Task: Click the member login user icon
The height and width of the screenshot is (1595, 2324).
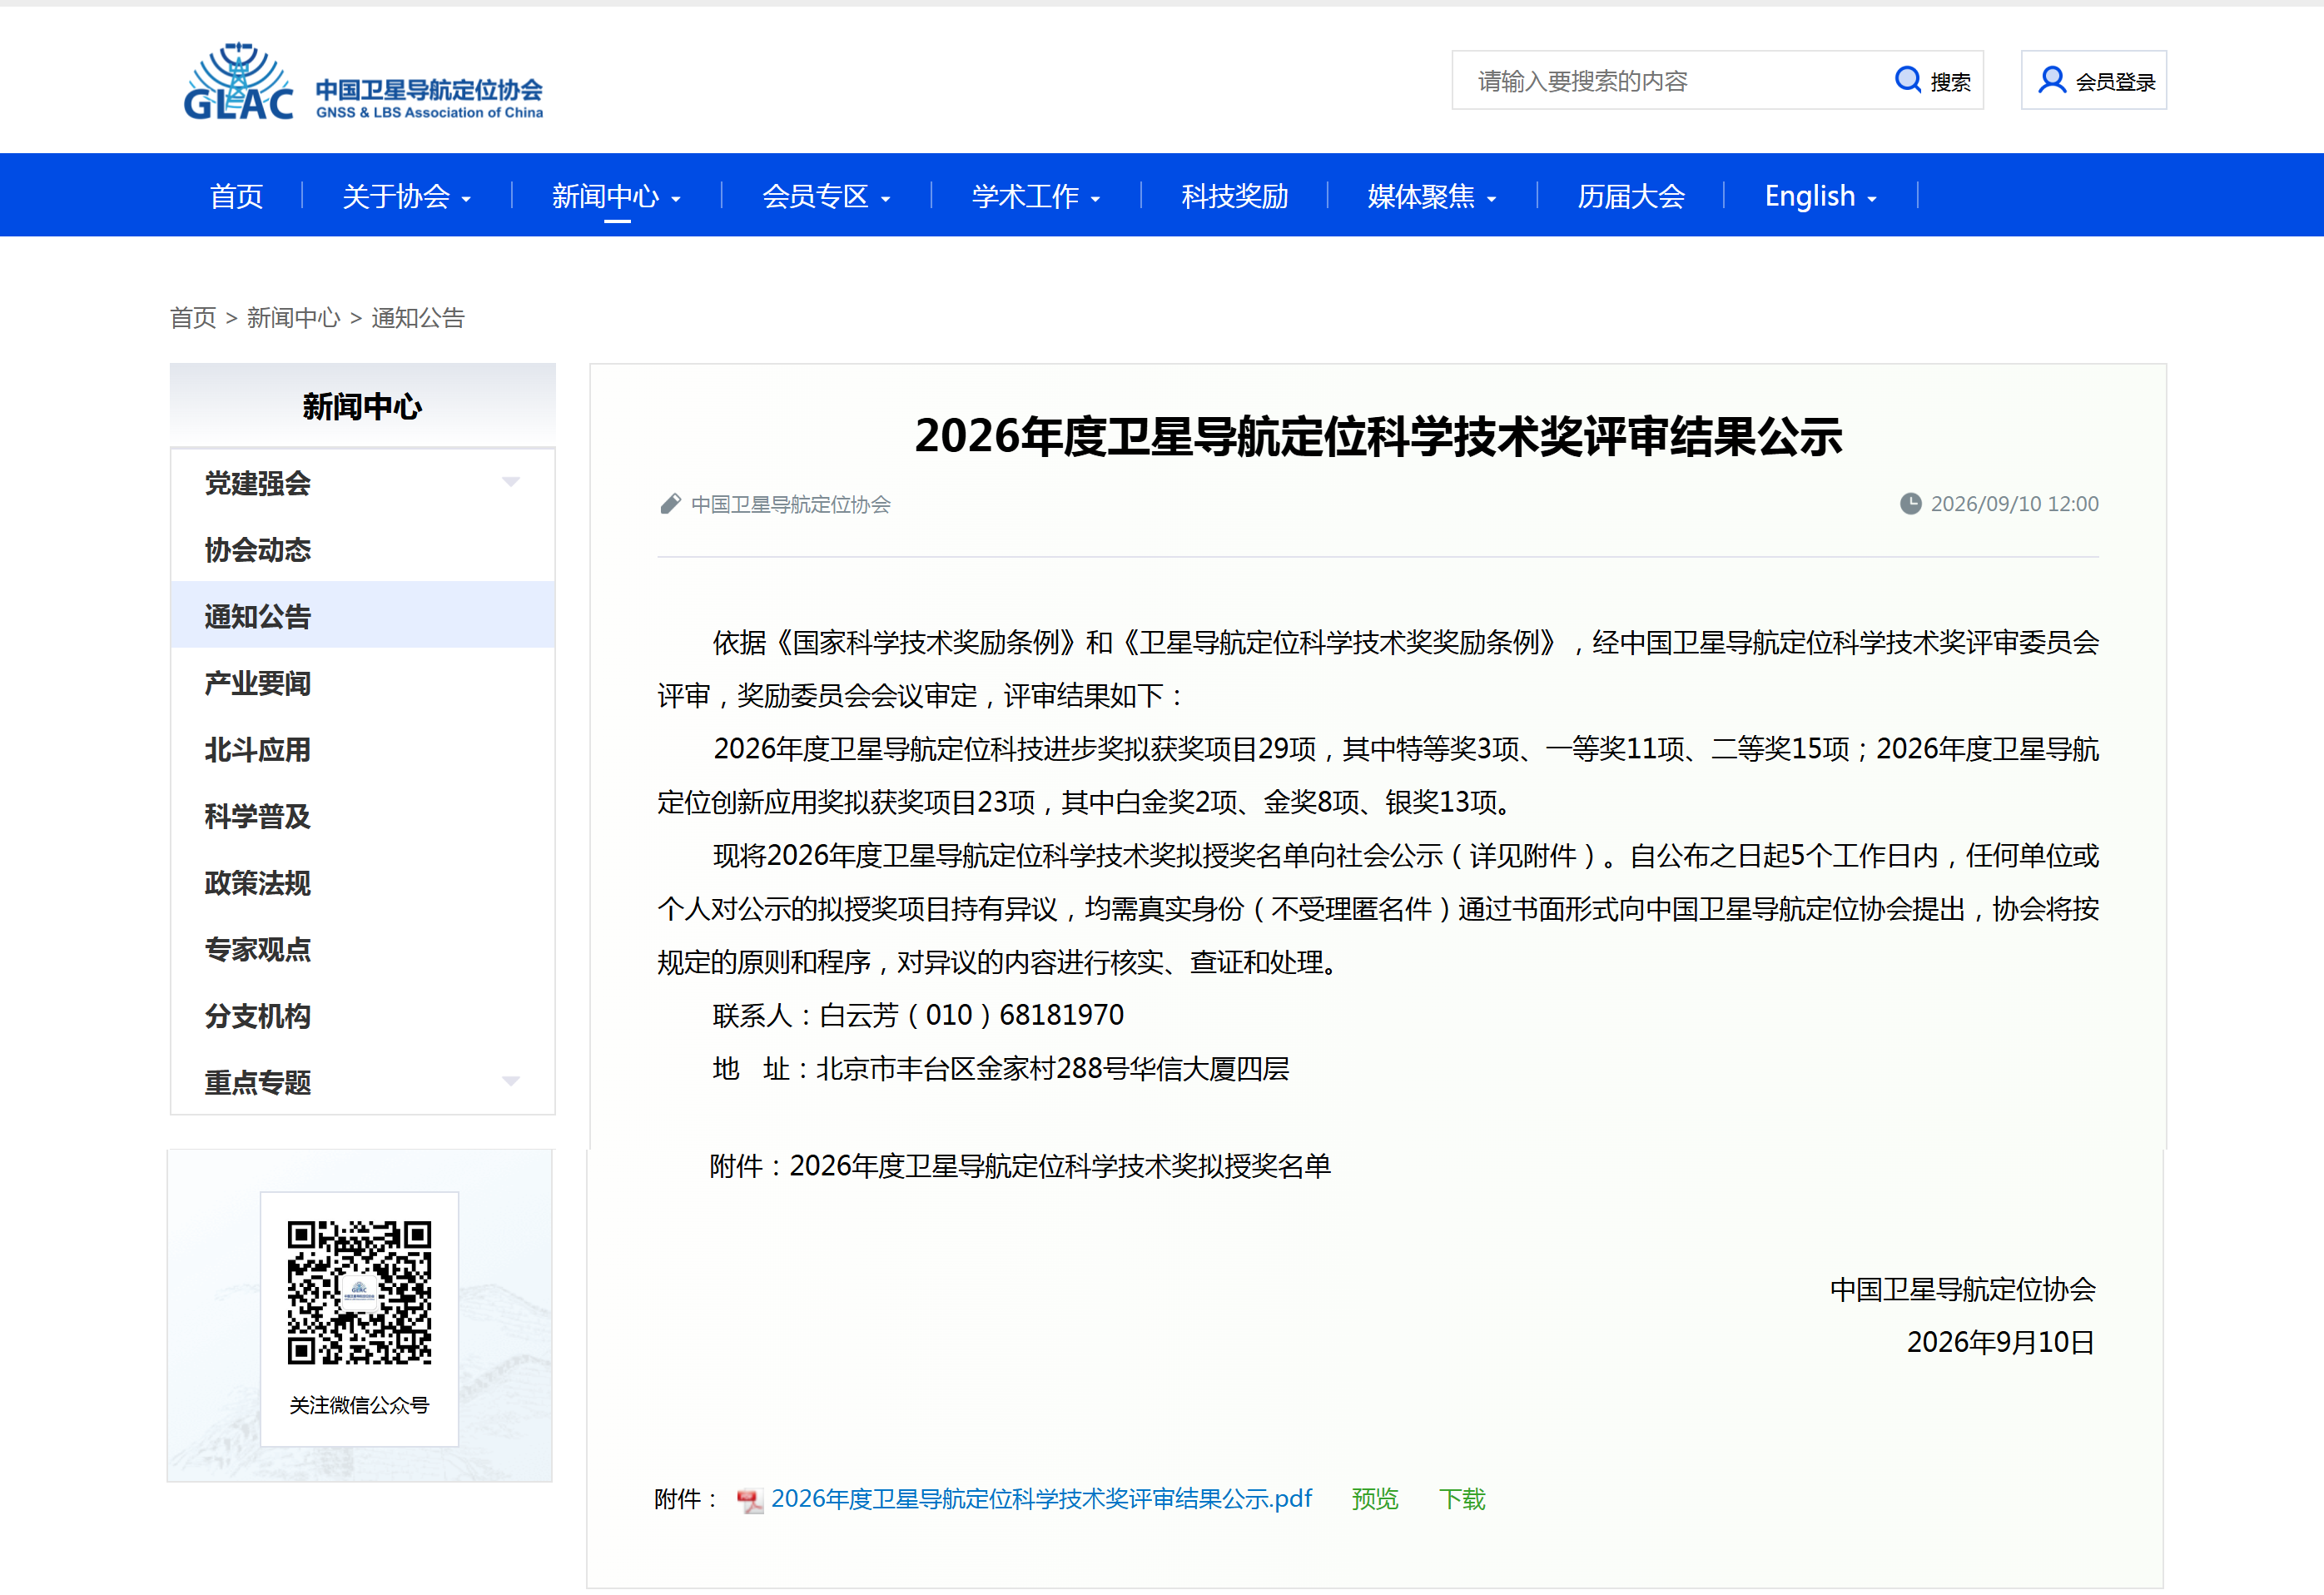Action: (2051, 80)
